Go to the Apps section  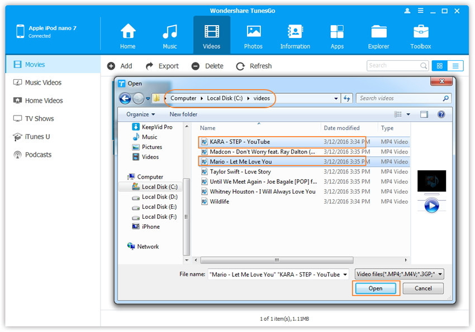tap(337, 32)
